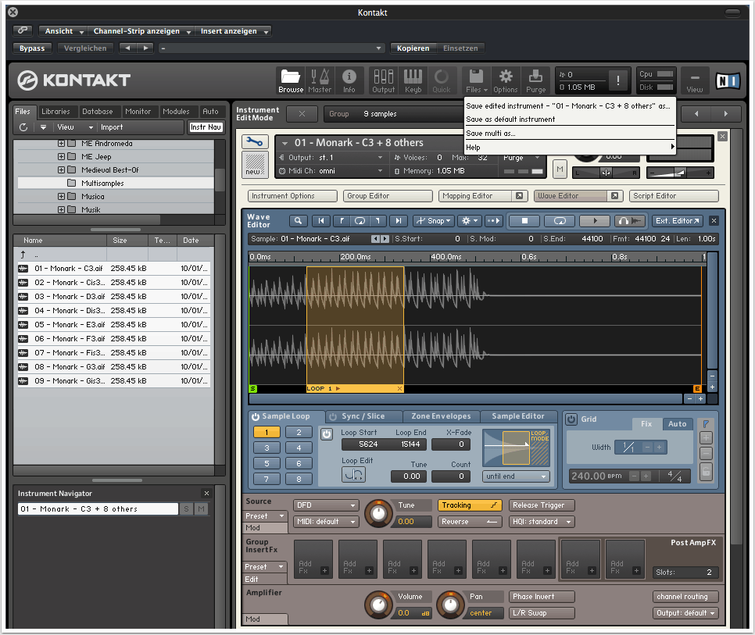Adjust the Volume knob in Amplifier
This screenshot has height=635, width=755.
(379, 605)
